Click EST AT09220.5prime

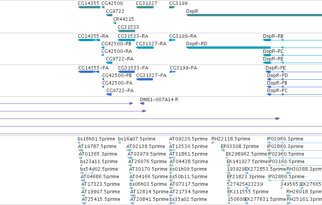point(170,143)
